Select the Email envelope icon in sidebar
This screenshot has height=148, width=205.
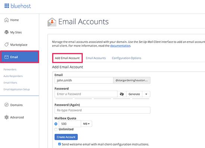tap(7, 57)
